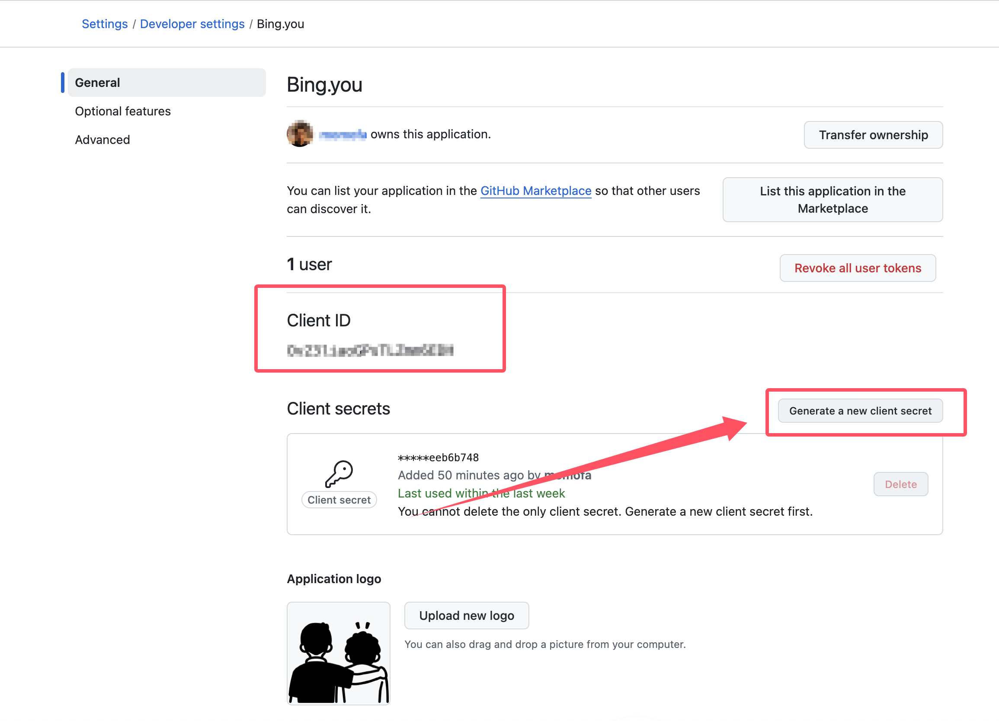Click the key icon for client secret
This screenshot has width=999, height=721.
point(339,474)
